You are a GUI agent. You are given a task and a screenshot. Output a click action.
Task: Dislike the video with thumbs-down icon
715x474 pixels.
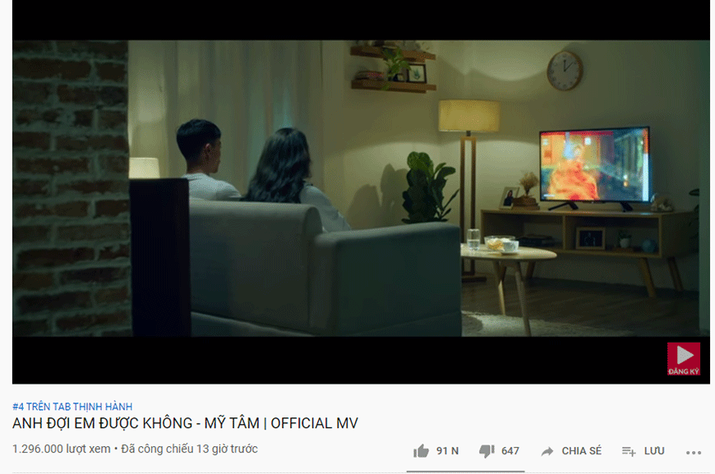pos(487,451)
